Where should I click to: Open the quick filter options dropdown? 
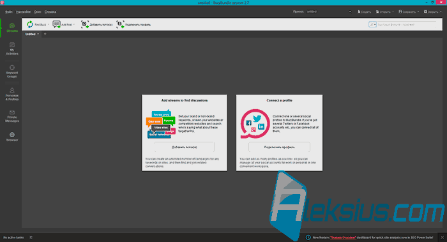(x=372, y=24)
